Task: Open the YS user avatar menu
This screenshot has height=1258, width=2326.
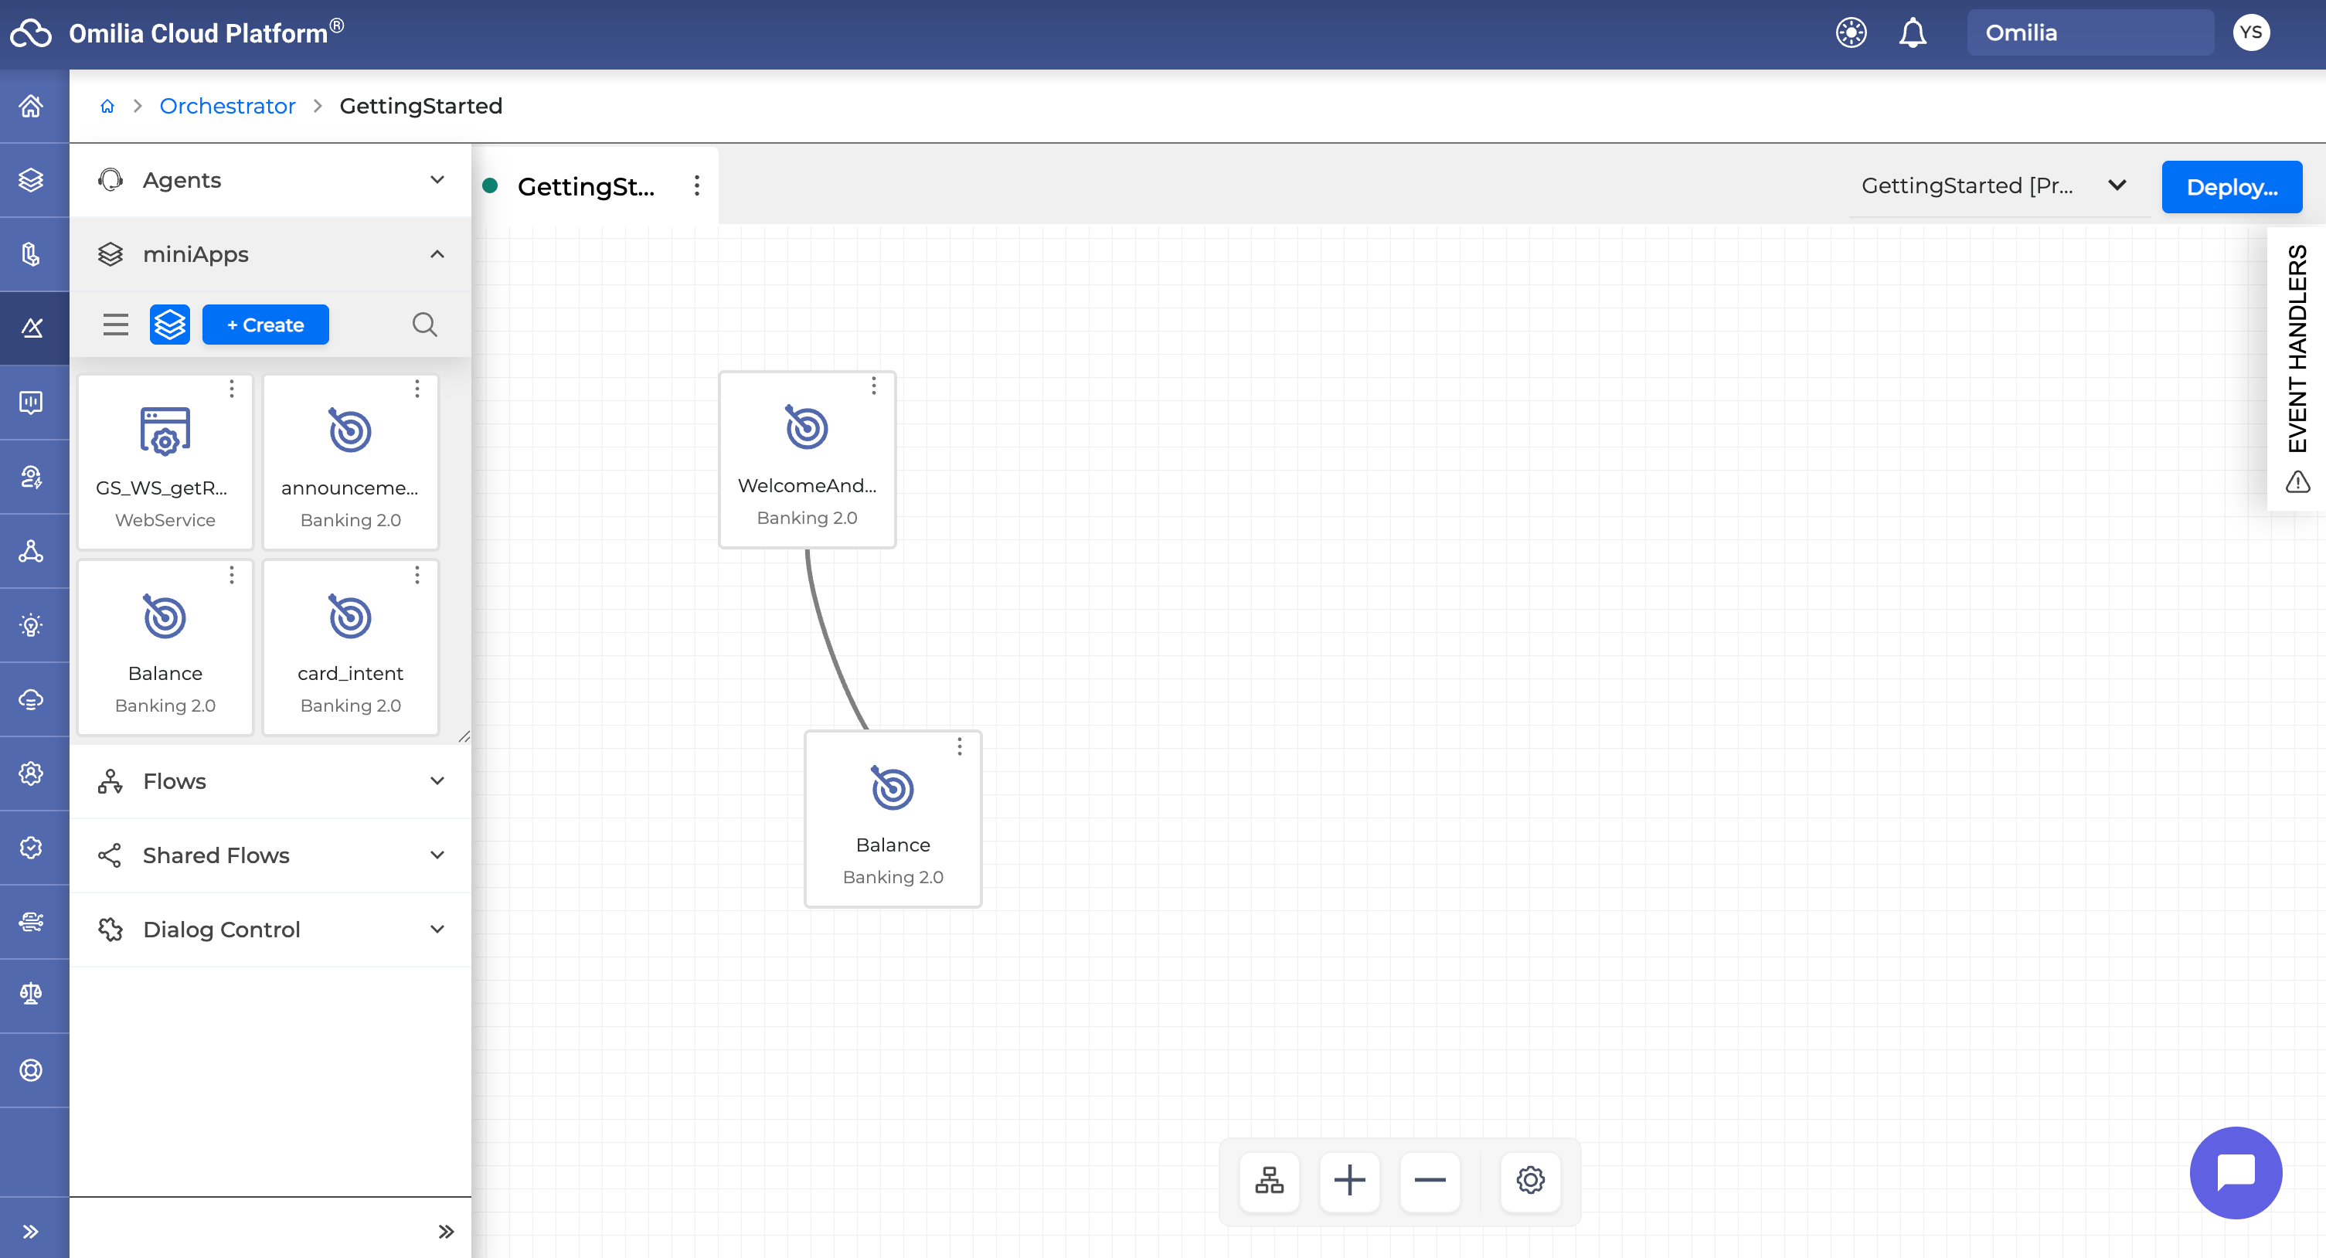Action: tap(2251, 33)
